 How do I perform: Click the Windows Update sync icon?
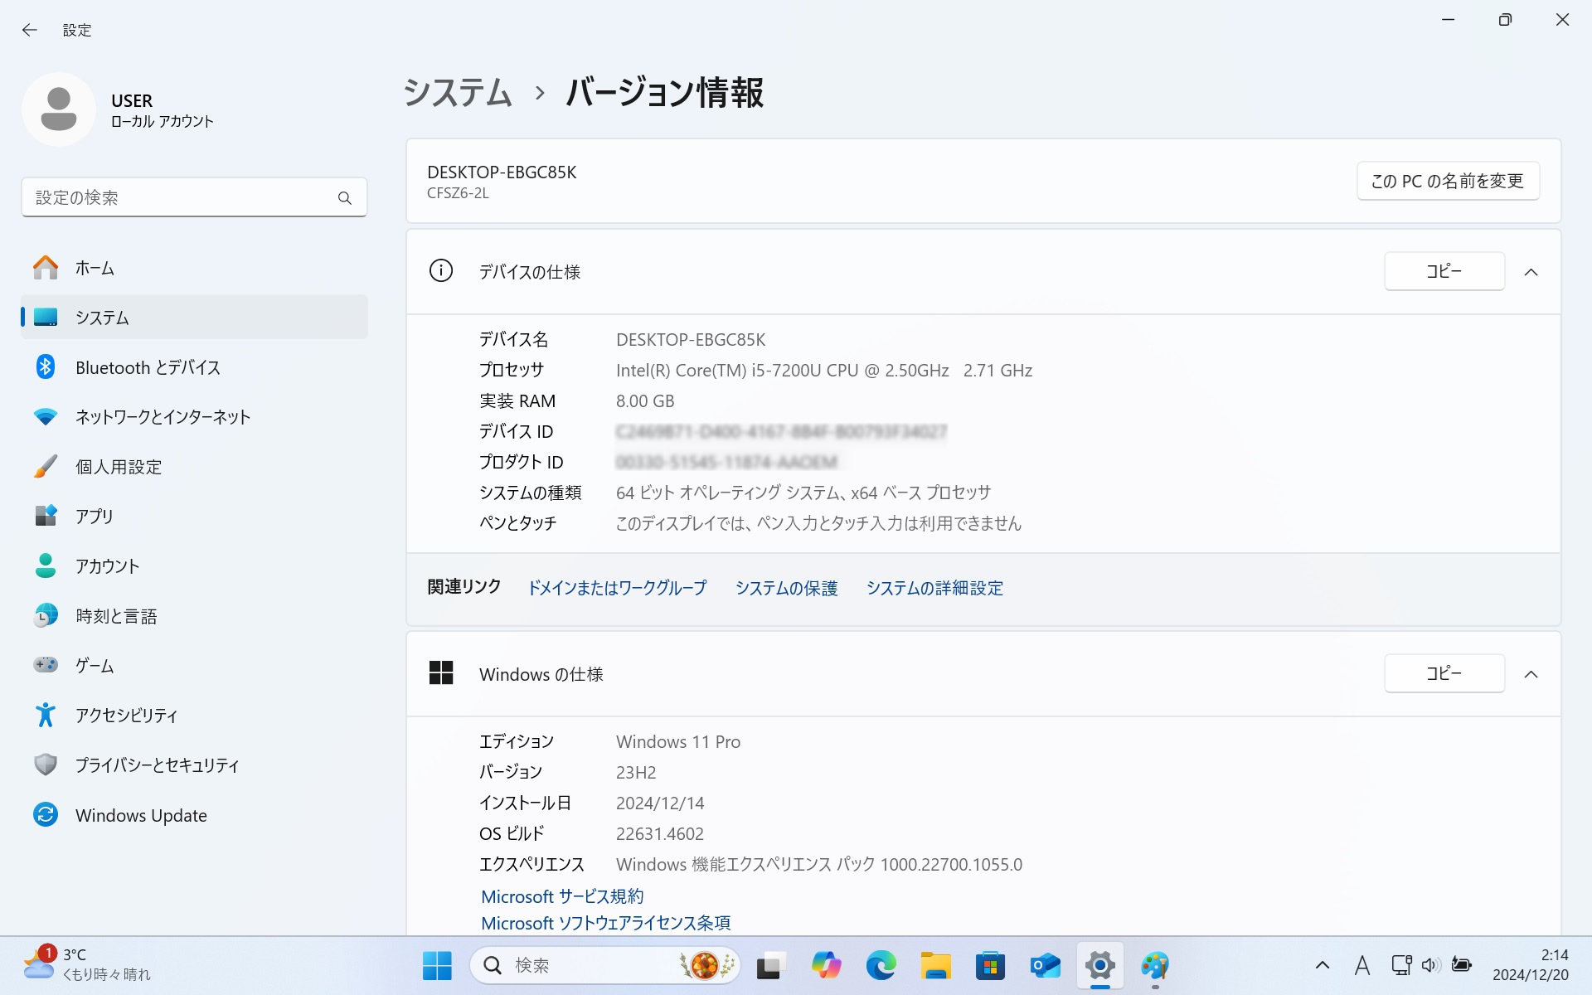point(46,815)
